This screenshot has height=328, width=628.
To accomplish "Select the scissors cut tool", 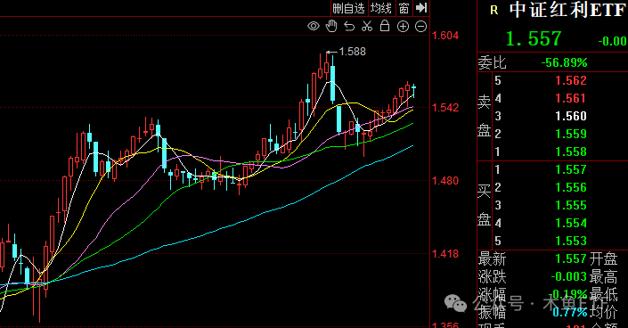I will (x=367, y=27).
